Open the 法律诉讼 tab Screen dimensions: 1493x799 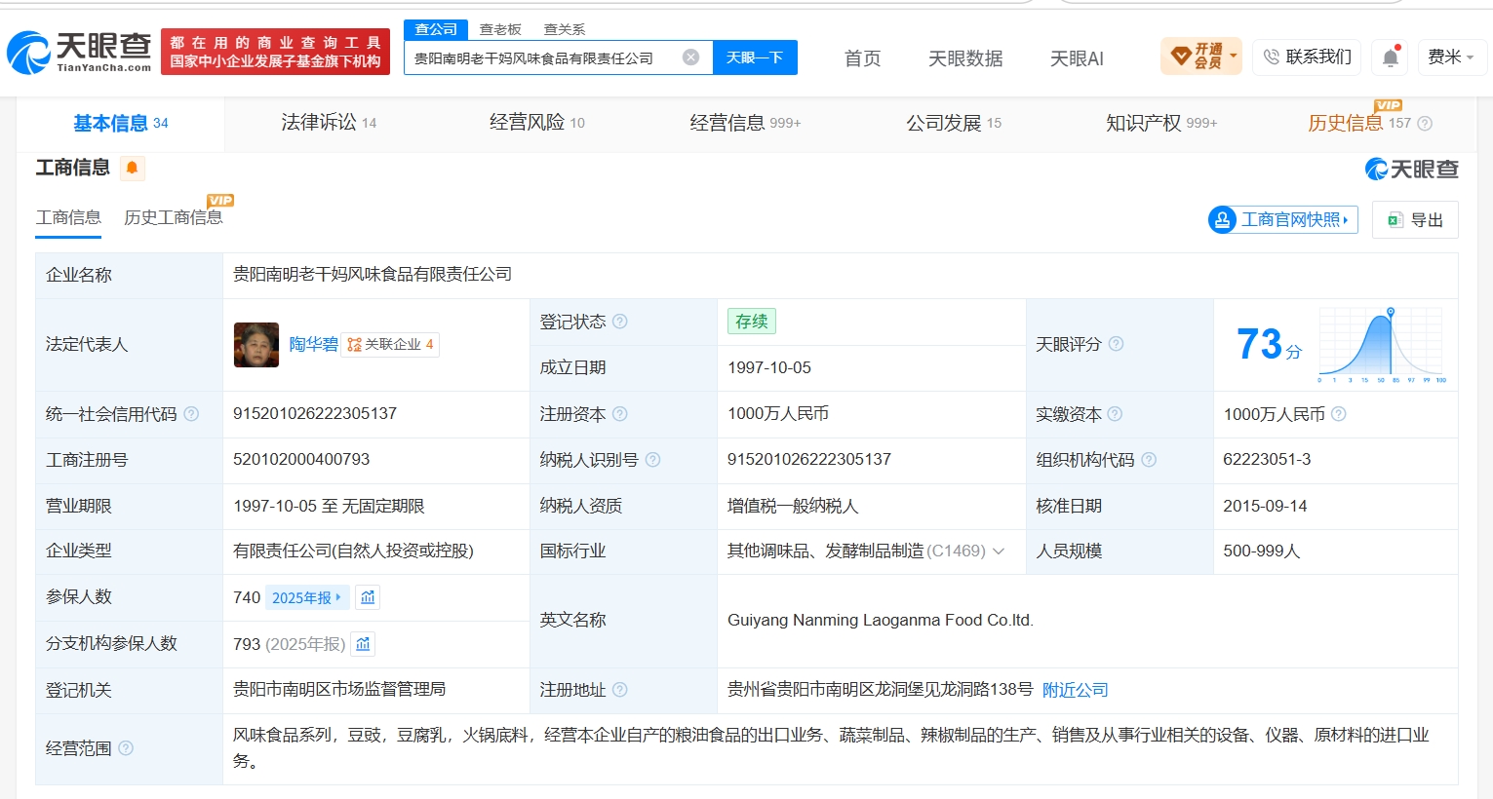pyautogui.click(x=329, y=123)
